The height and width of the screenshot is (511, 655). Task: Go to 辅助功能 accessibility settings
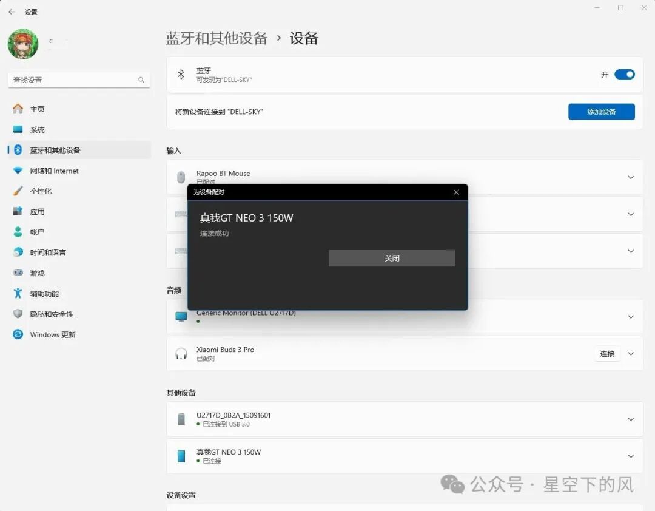tap(44, 294)
